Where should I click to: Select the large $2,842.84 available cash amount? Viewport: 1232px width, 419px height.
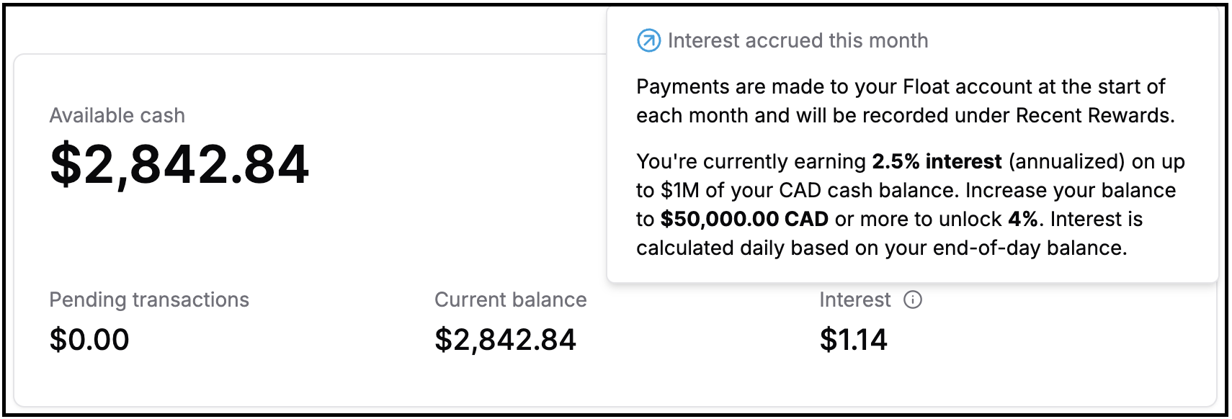[179, 164]
